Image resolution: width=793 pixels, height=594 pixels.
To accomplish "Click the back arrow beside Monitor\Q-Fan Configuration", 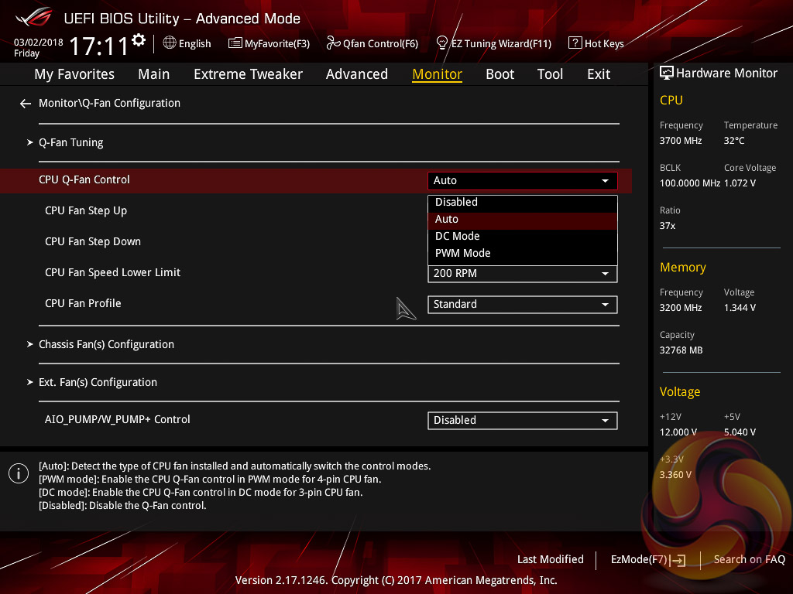I will point(26,104).
